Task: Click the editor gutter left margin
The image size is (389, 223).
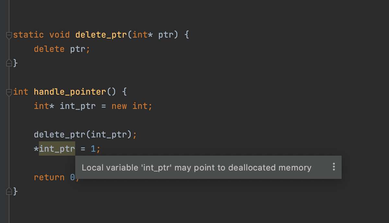Action: click(x=5, y=111)
